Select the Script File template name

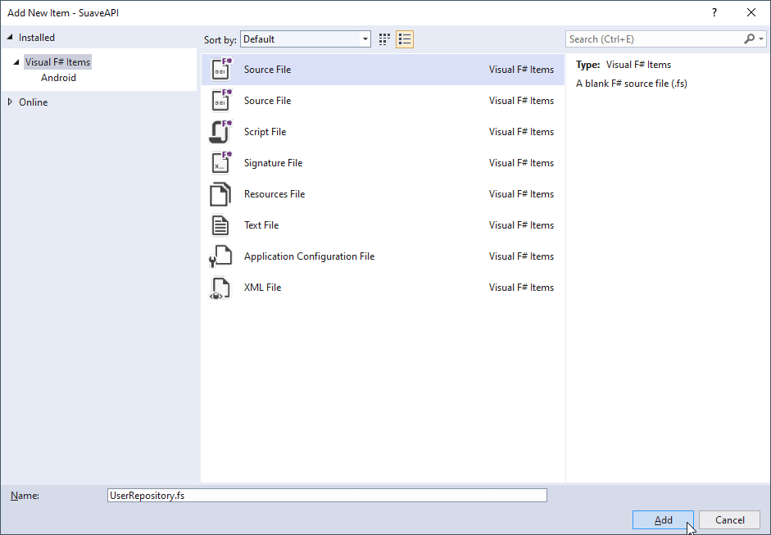tap(265, 132)
